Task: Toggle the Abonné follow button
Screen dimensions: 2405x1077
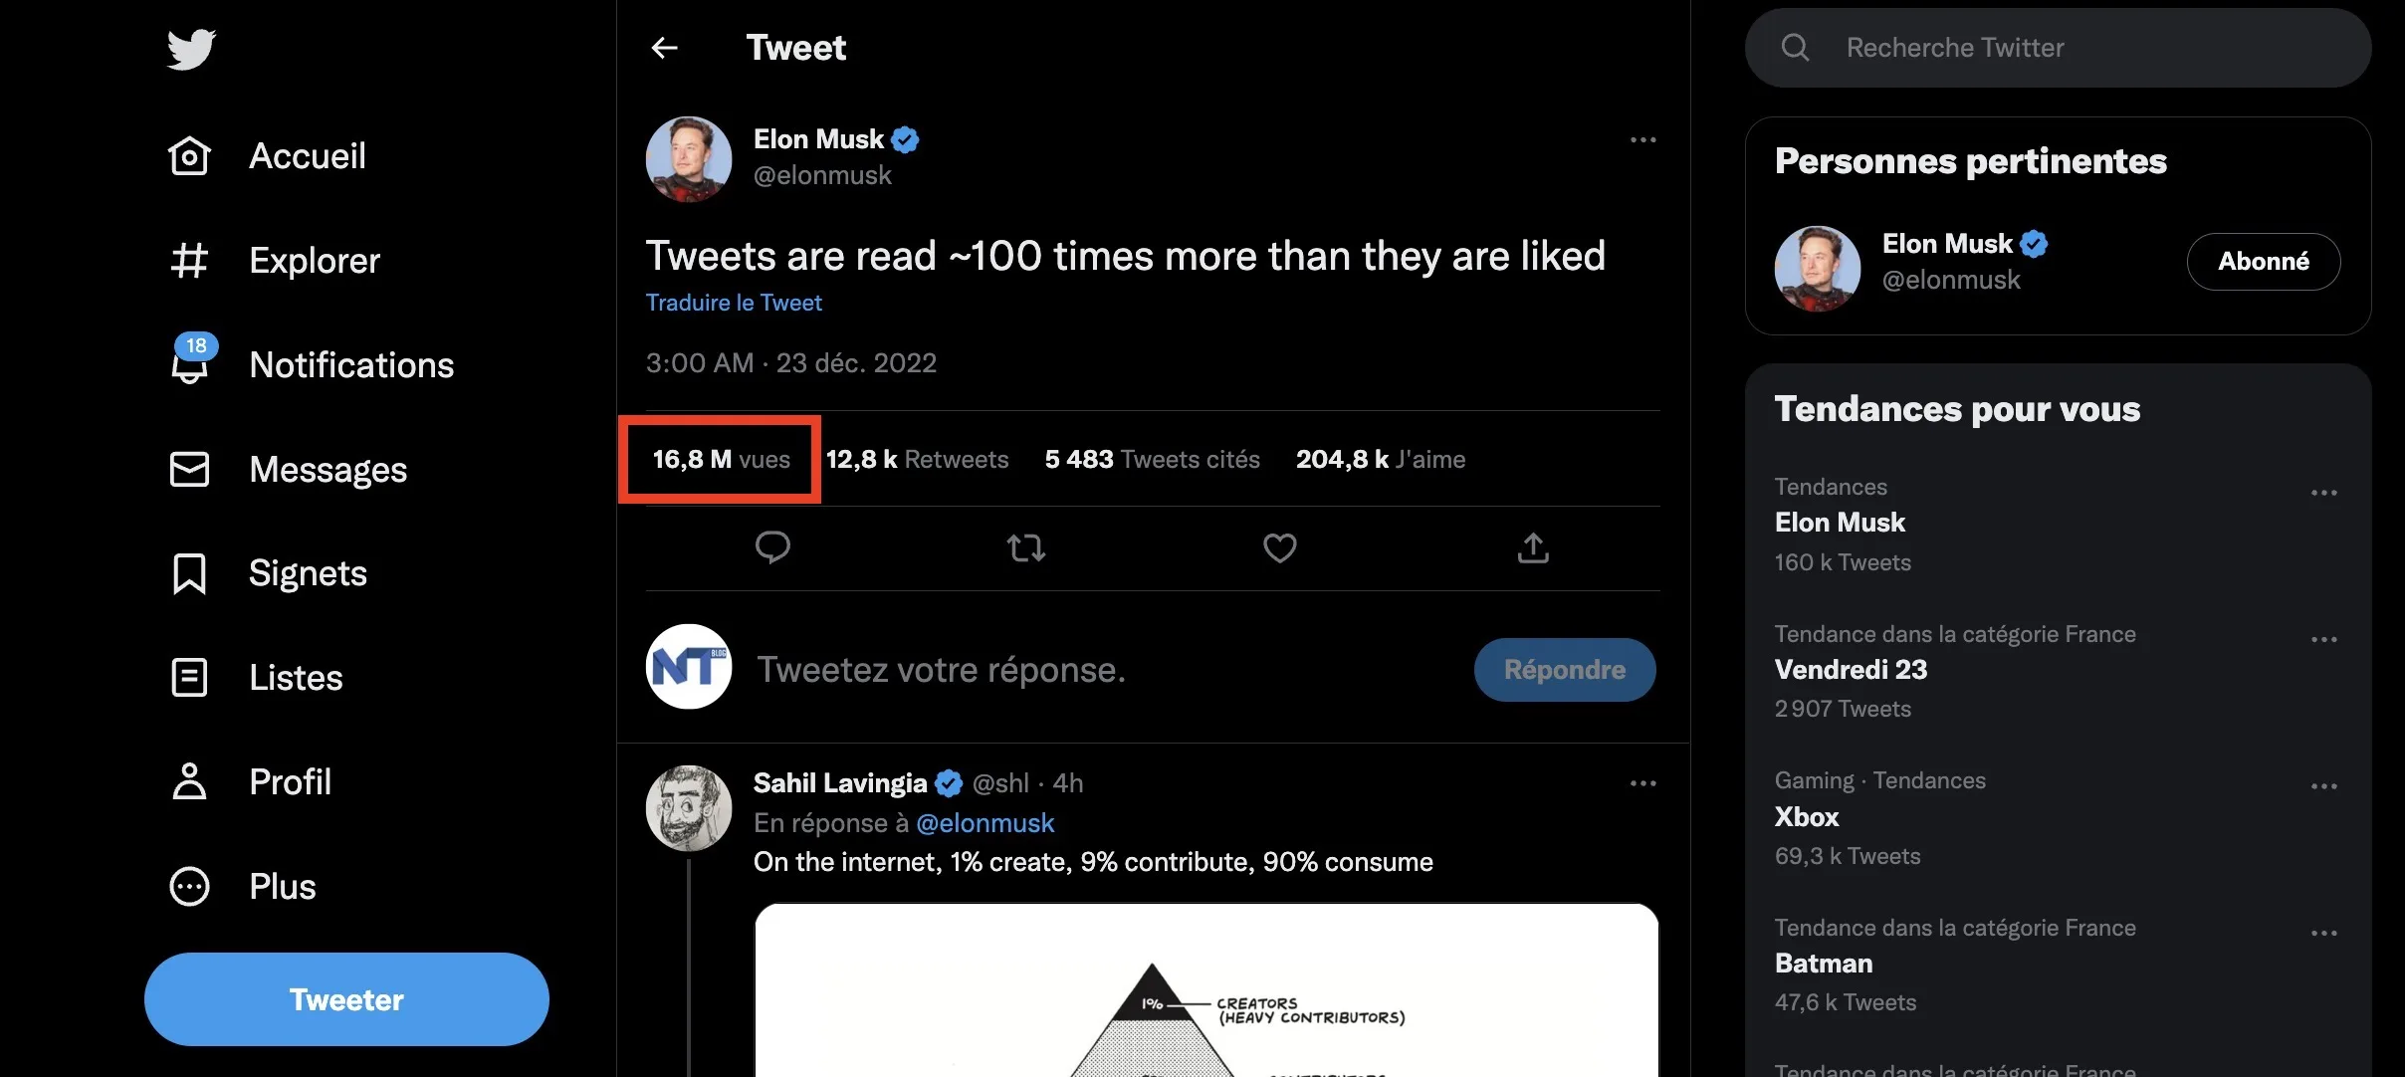Action: click(x=2263, y=262)
